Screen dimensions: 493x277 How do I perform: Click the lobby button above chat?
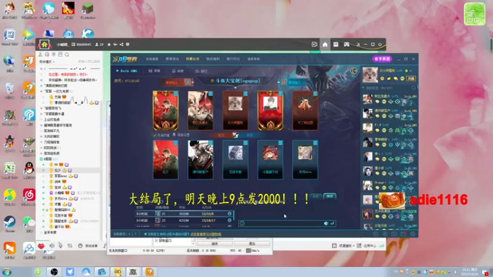click(x=316, y=196)
